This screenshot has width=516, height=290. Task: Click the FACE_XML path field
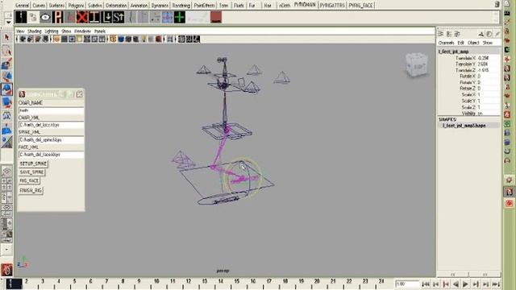[51, 154]
